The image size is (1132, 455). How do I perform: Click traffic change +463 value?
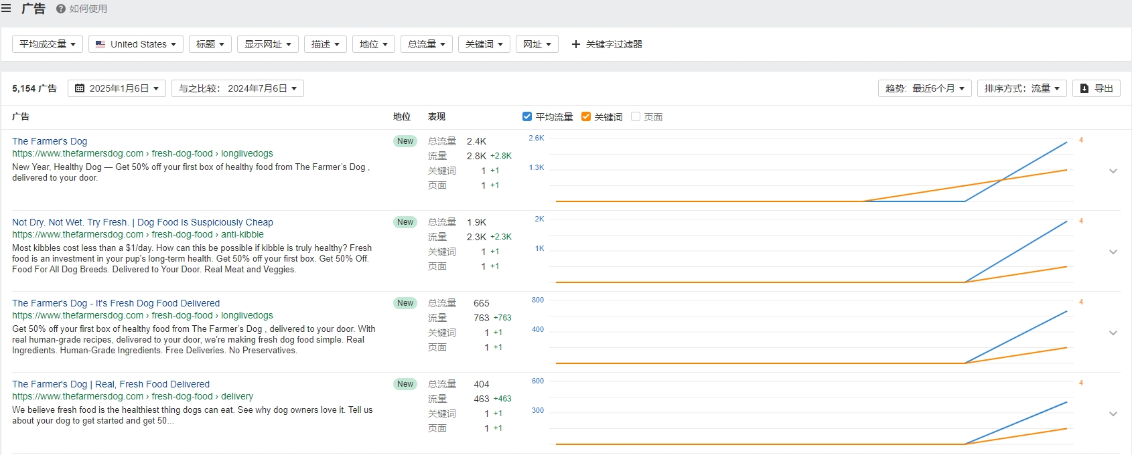502,399
